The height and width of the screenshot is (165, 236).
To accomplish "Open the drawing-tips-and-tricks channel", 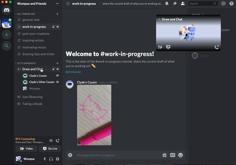I will [x=38, y=54].
